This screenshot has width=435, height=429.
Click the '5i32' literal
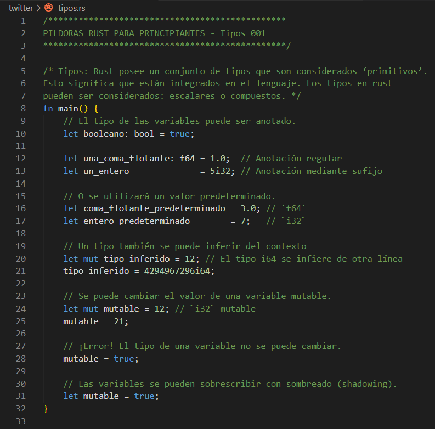coord(221,171)
